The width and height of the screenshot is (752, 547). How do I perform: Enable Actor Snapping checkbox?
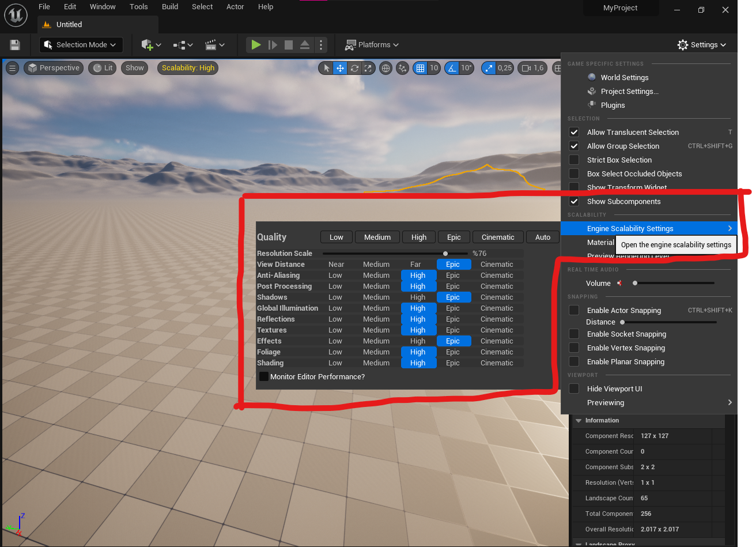pyautogui.click(x=574, y=310)
